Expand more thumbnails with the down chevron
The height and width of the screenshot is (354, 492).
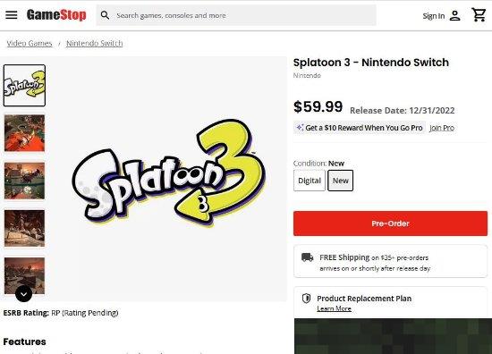(24, 294)
